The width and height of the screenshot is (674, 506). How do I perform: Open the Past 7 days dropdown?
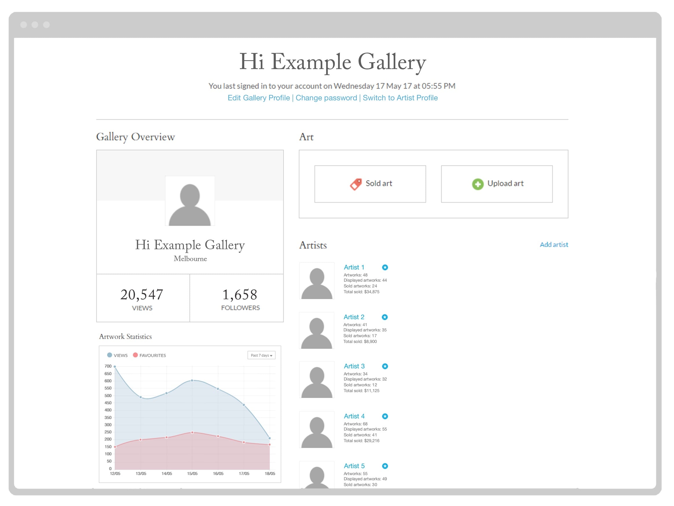261,355
